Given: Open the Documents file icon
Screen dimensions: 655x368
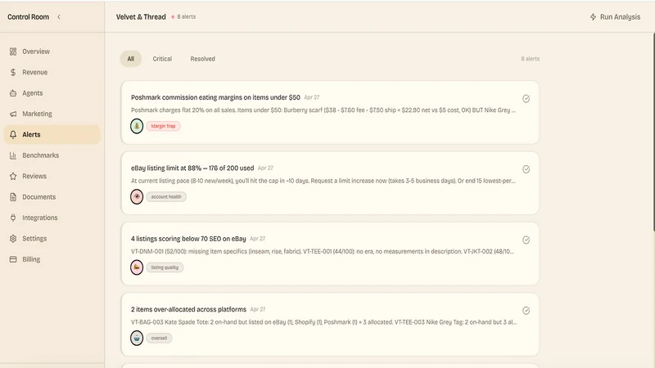Looking at the screenshot, I should [x=13, y=197].
